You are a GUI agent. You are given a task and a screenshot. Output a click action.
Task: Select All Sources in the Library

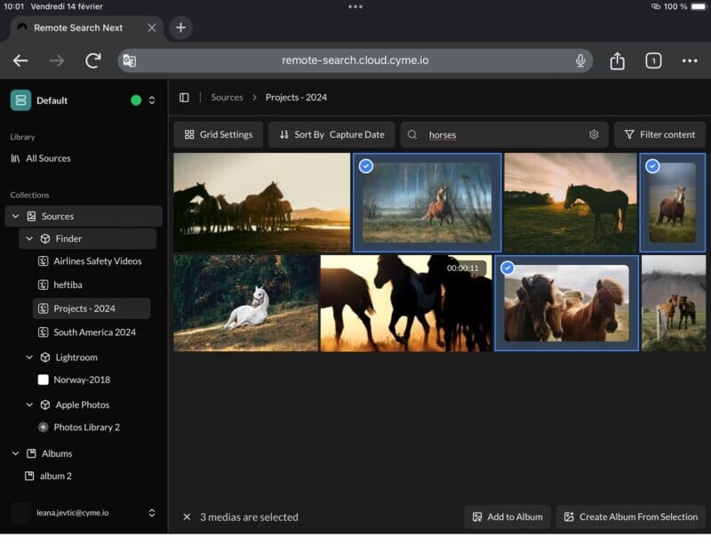(48, 158)
